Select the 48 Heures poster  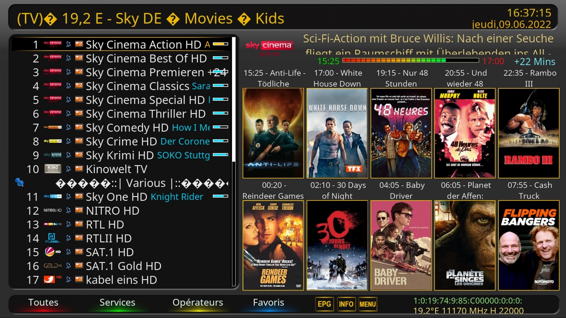tap(401, 133)
